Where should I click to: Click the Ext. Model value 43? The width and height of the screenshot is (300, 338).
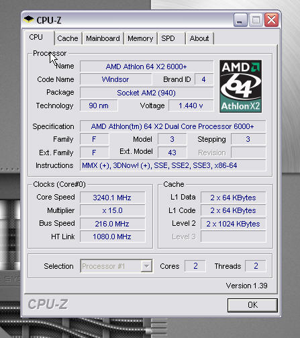[172, 153]
